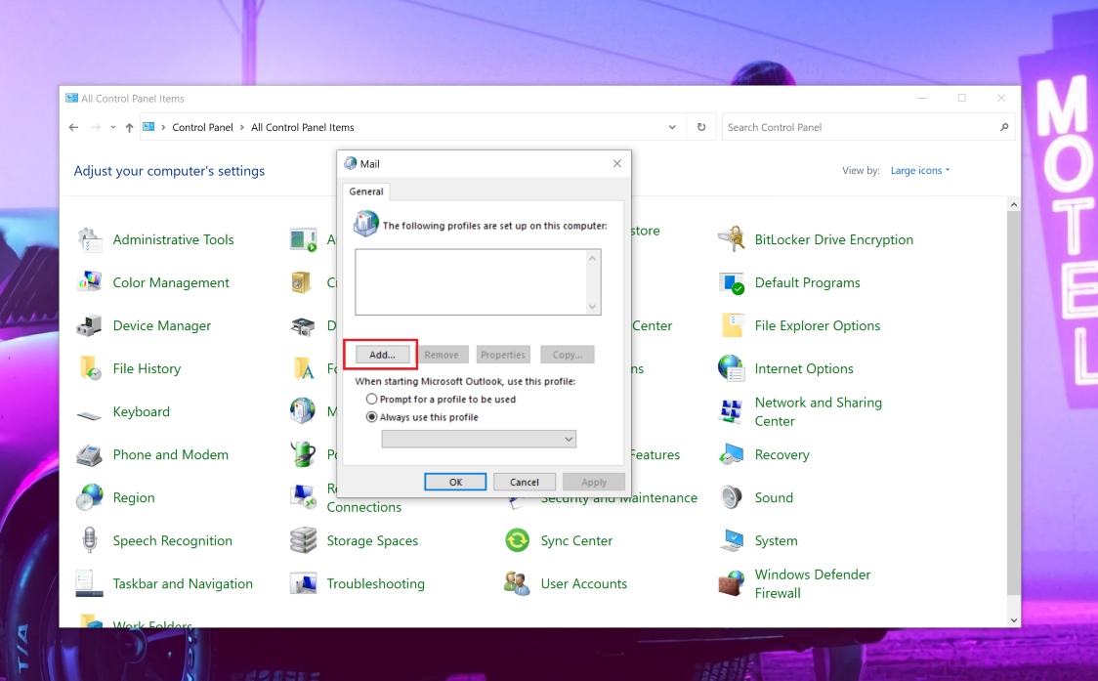Image resolution: width=1098 pixels, height=681 pixels.
Task: Open the Keyboard text link
Action: [x=142, y=411]
